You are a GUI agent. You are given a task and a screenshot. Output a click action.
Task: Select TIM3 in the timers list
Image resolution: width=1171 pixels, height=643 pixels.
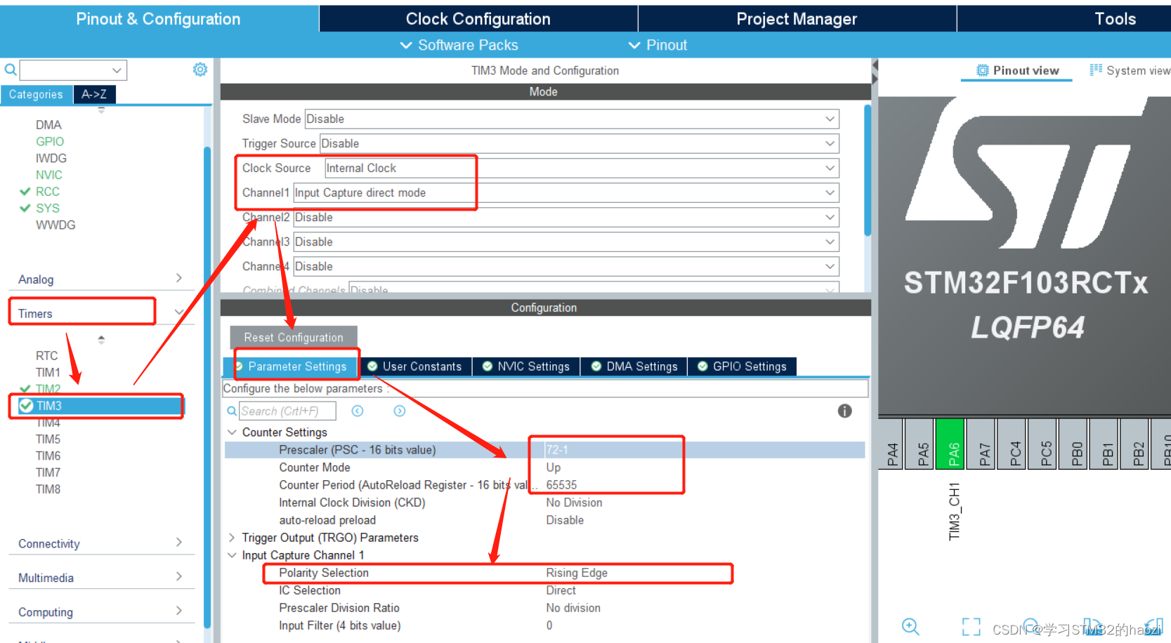[101, 406]
